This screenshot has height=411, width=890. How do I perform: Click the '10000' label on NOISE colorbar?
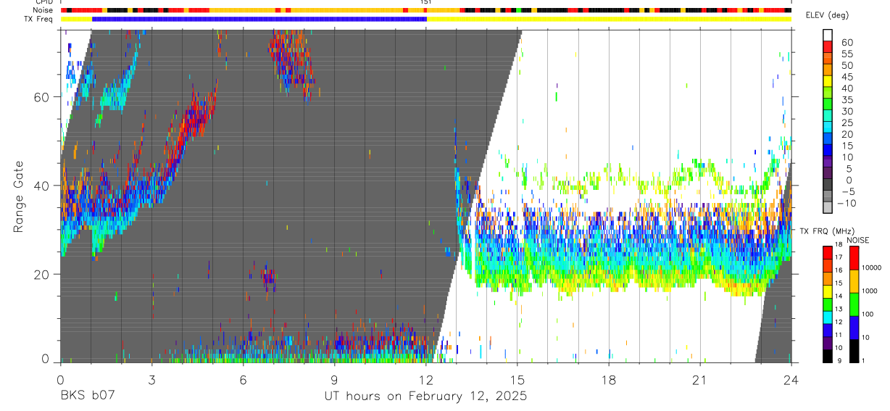tap(872, 267)
